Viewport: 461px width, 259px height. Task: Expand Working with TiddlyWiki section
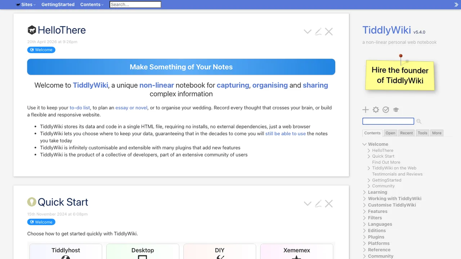click(x=364, y=199)
